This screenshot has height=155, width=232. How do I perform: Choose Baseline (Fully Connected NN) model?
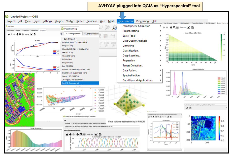click(x=80, y=42)
